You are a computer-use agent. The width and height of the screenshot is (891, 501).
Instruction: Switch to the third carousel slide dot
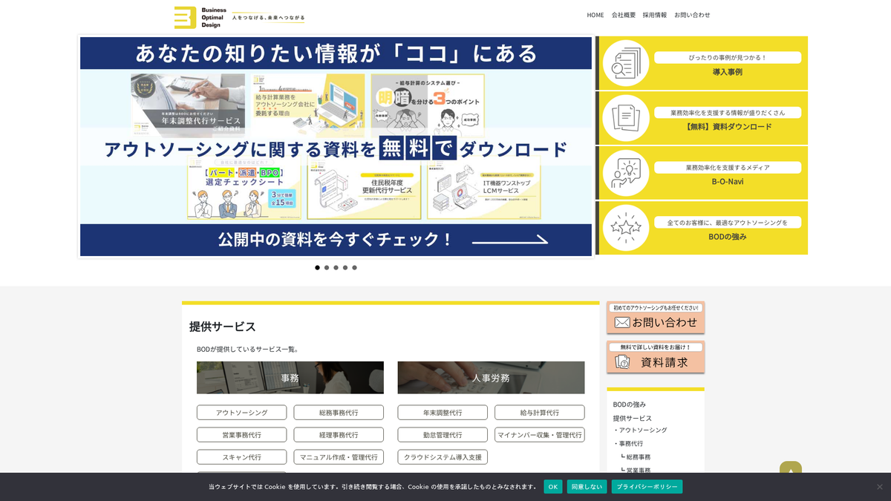click(336, 268)
